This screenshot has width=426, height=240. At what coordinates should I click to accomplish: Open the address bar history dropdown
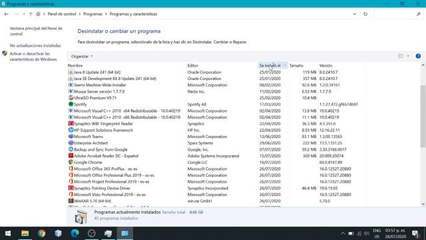pyautogui.click(x=355, y=14)
